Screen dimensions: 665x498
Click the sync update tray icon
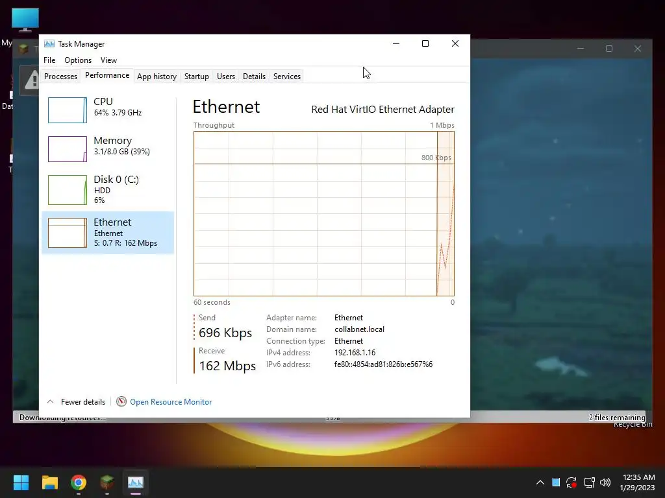click(571, 482)
